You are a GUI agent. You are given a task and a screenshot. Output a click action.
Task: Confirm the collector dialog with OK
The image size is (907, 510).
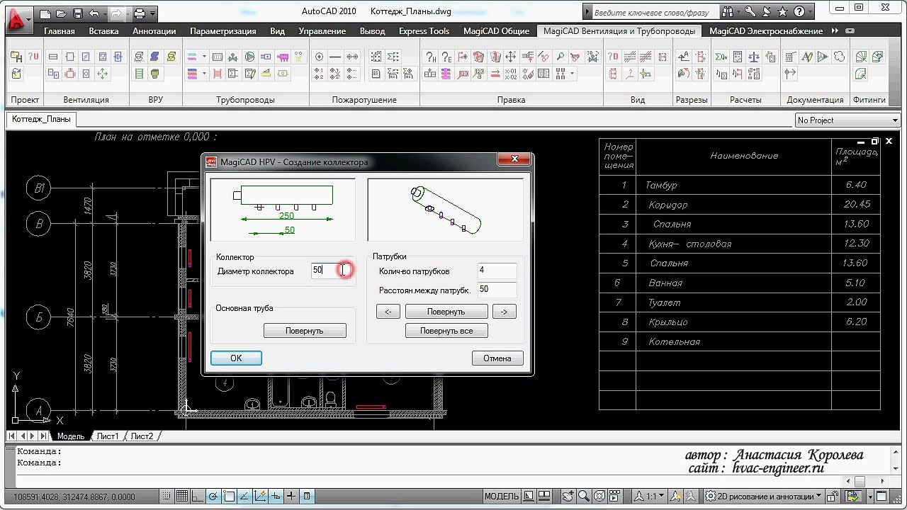236,358
